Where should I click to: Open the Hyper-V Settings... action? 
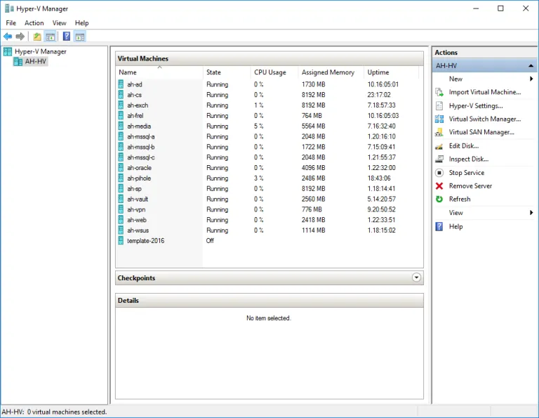pos(476,105)
